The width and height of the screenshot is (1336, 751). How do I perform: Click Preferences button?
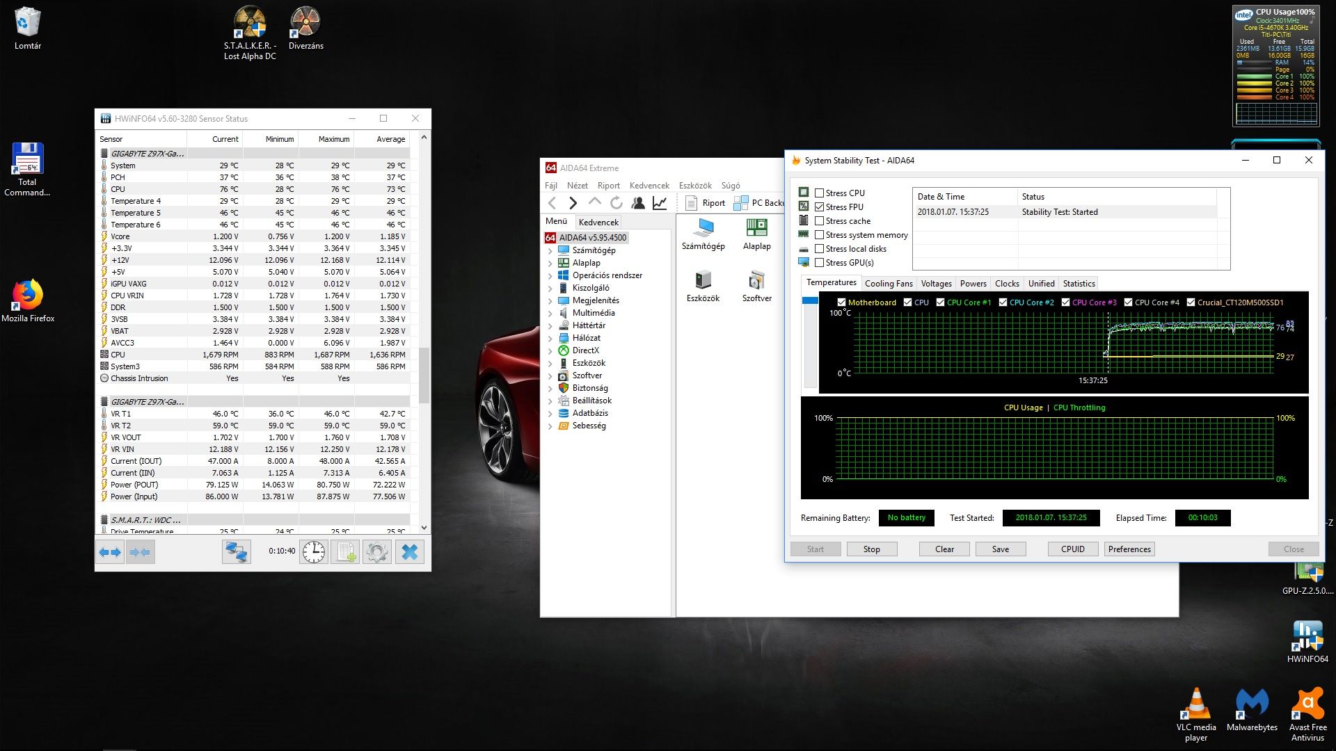[x=1129, y=549]
